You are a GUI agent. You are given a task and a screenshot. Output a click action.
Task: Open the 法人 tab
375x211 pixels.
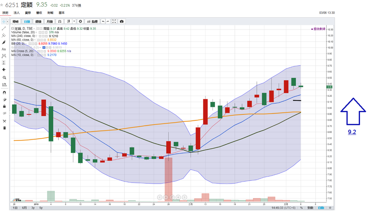pos(16,13)
